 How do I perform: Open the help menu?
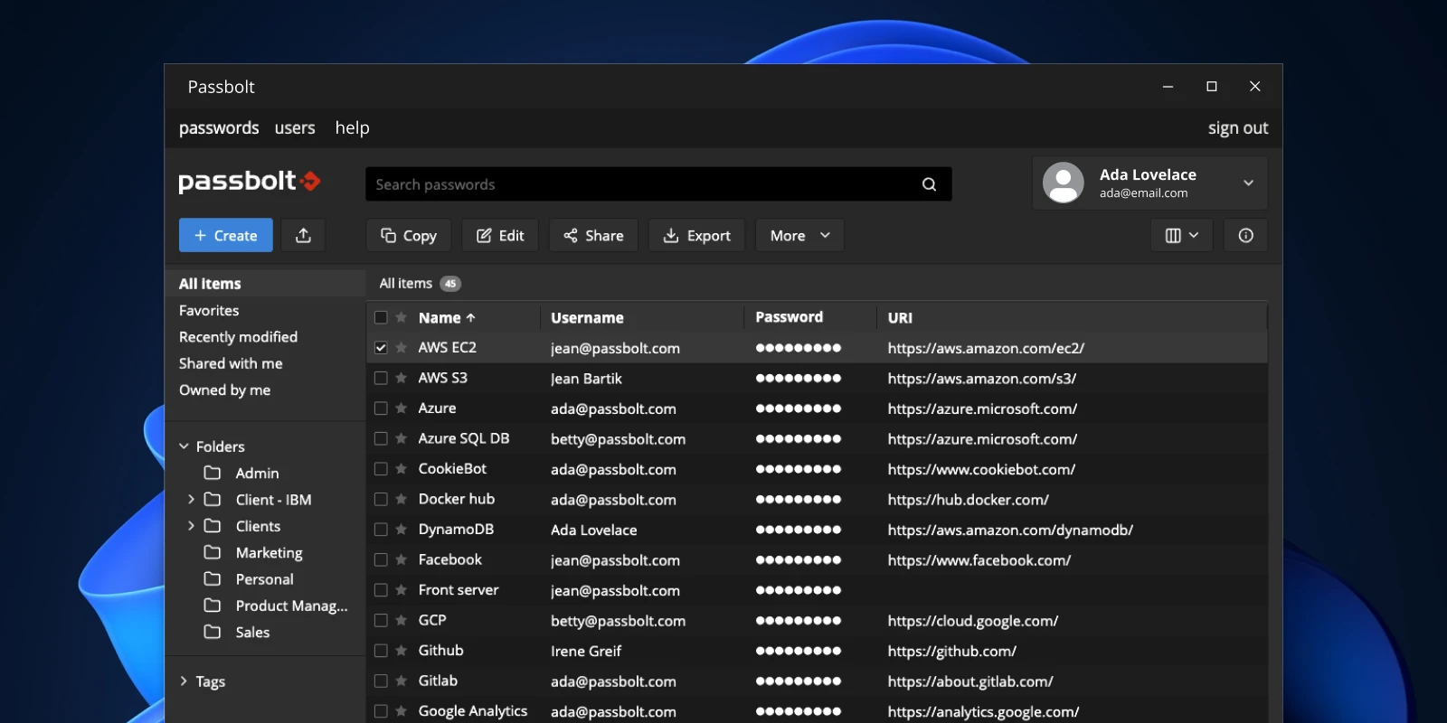click(x=352, y=127)
